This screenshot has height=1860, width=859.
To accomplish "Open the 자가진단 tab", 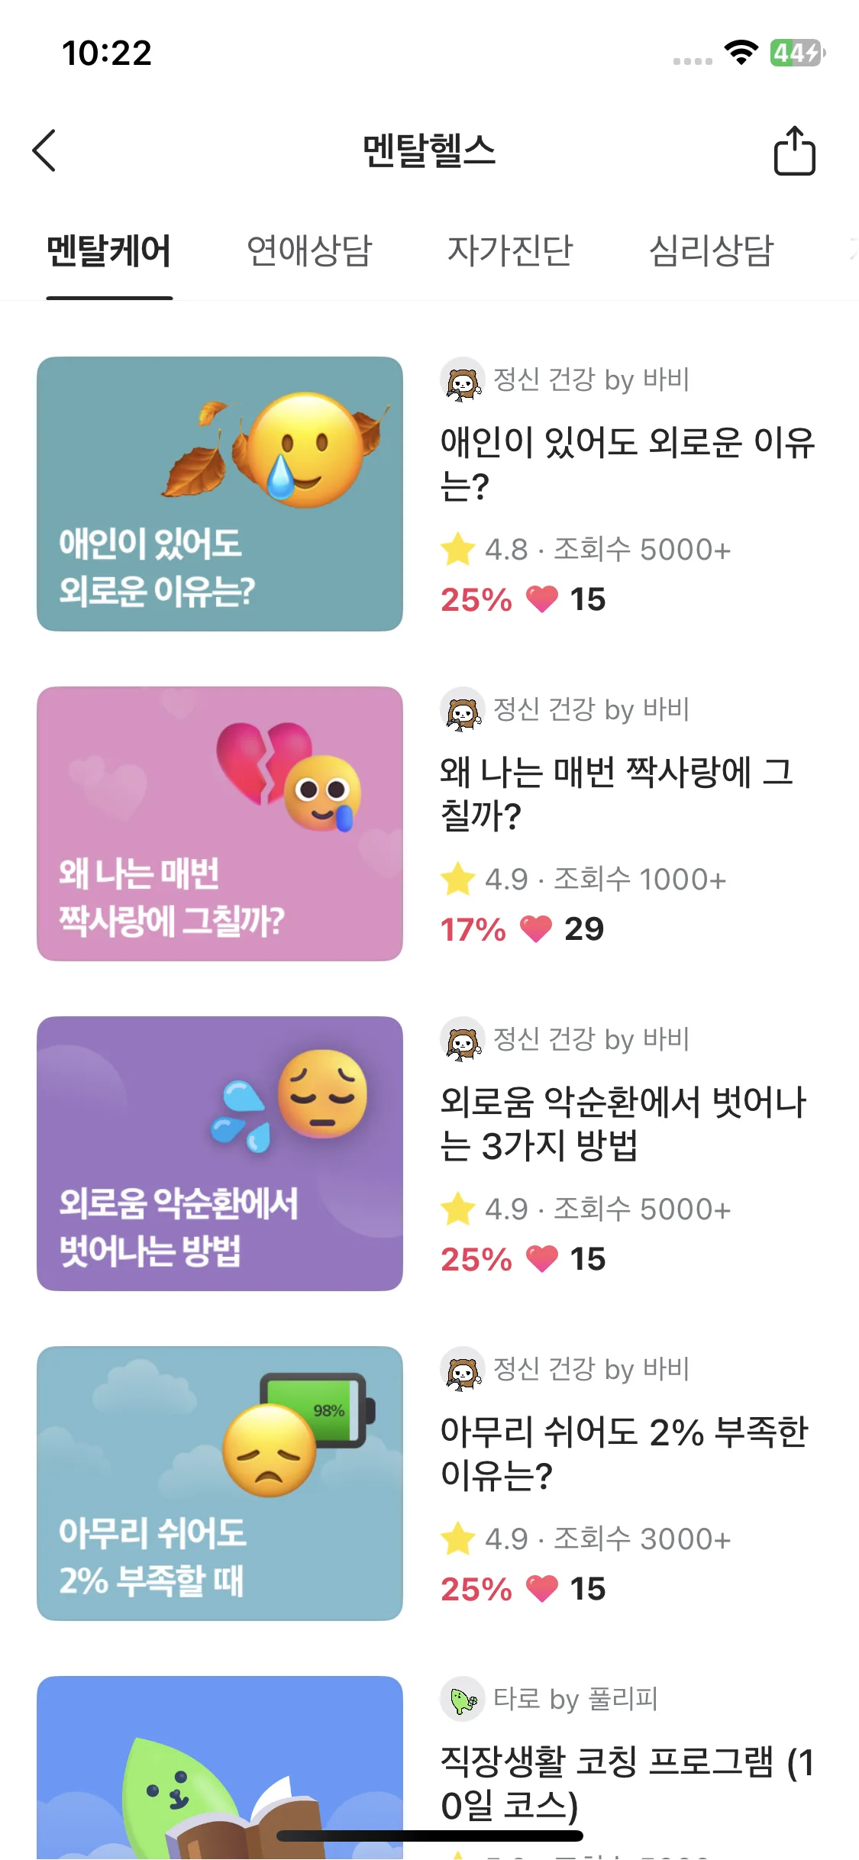I will (x=510, y=251).
